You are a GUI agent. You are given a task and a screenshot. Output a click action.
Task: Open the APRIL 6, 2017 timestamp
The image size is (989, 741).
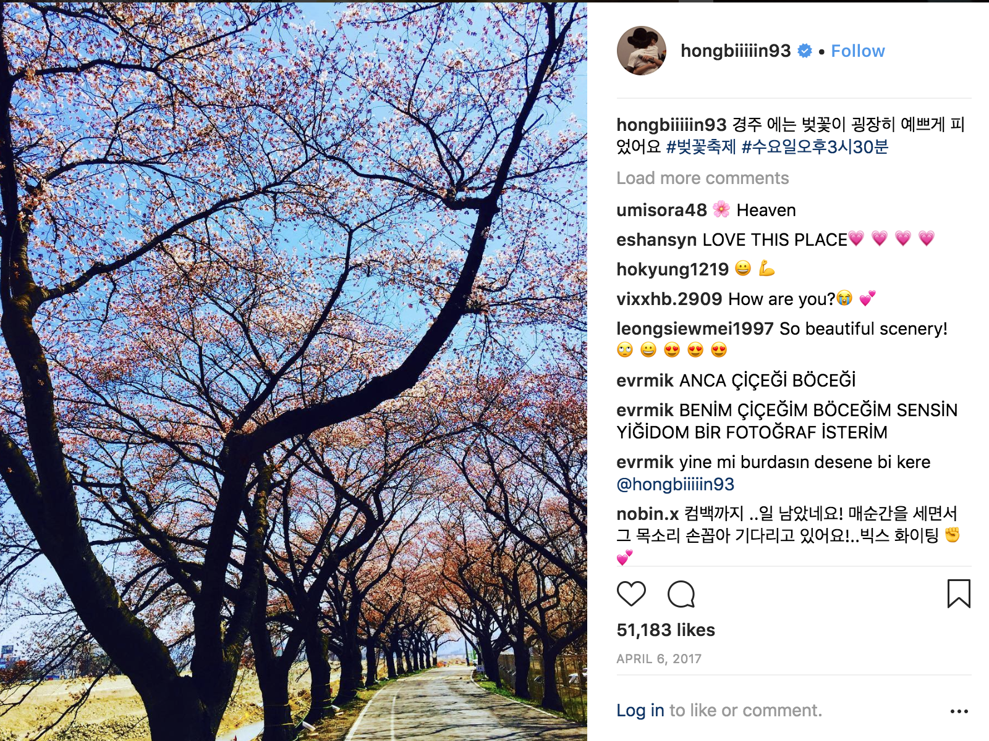[659, 659]
